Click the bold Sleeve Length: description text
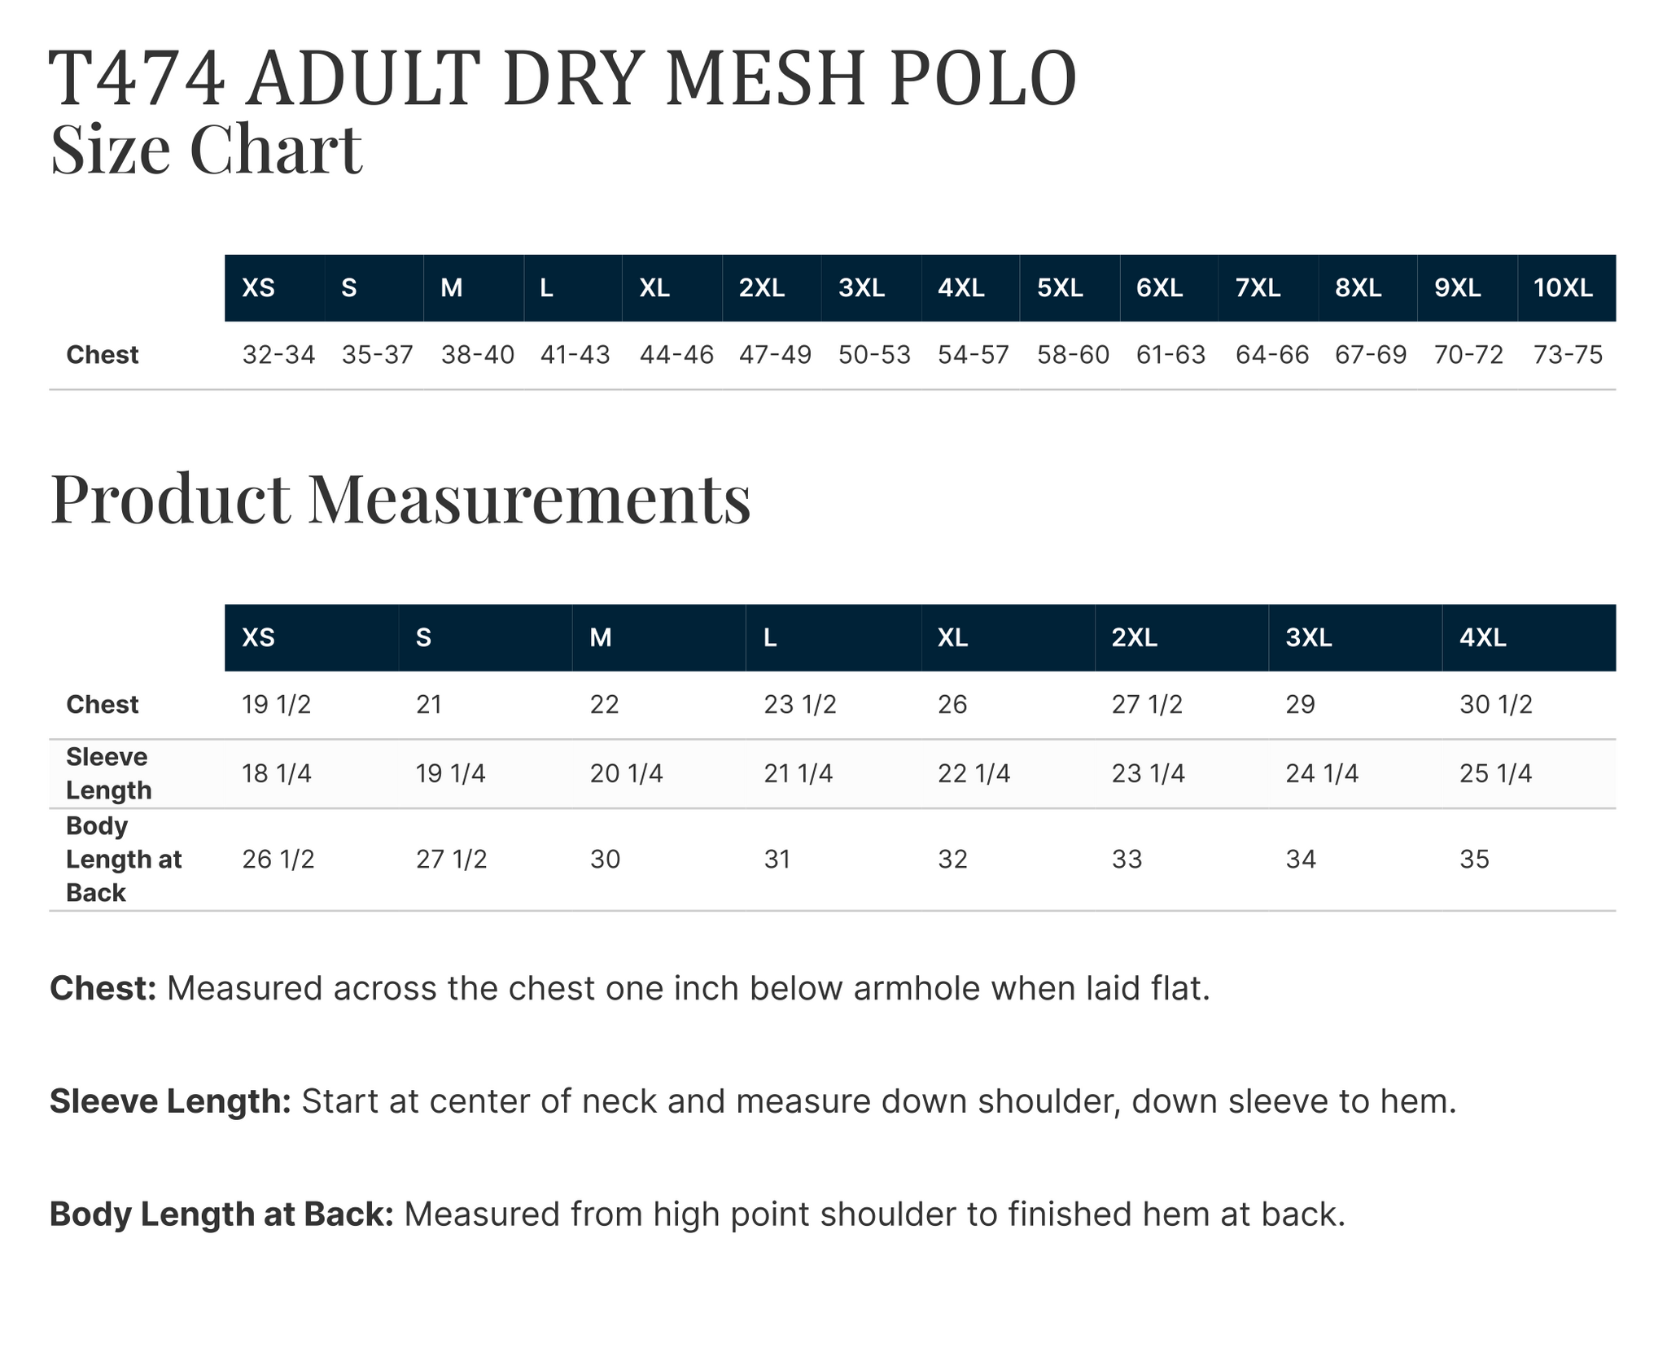Viewport: 1667px width, 1352px height. [170, 1101]
